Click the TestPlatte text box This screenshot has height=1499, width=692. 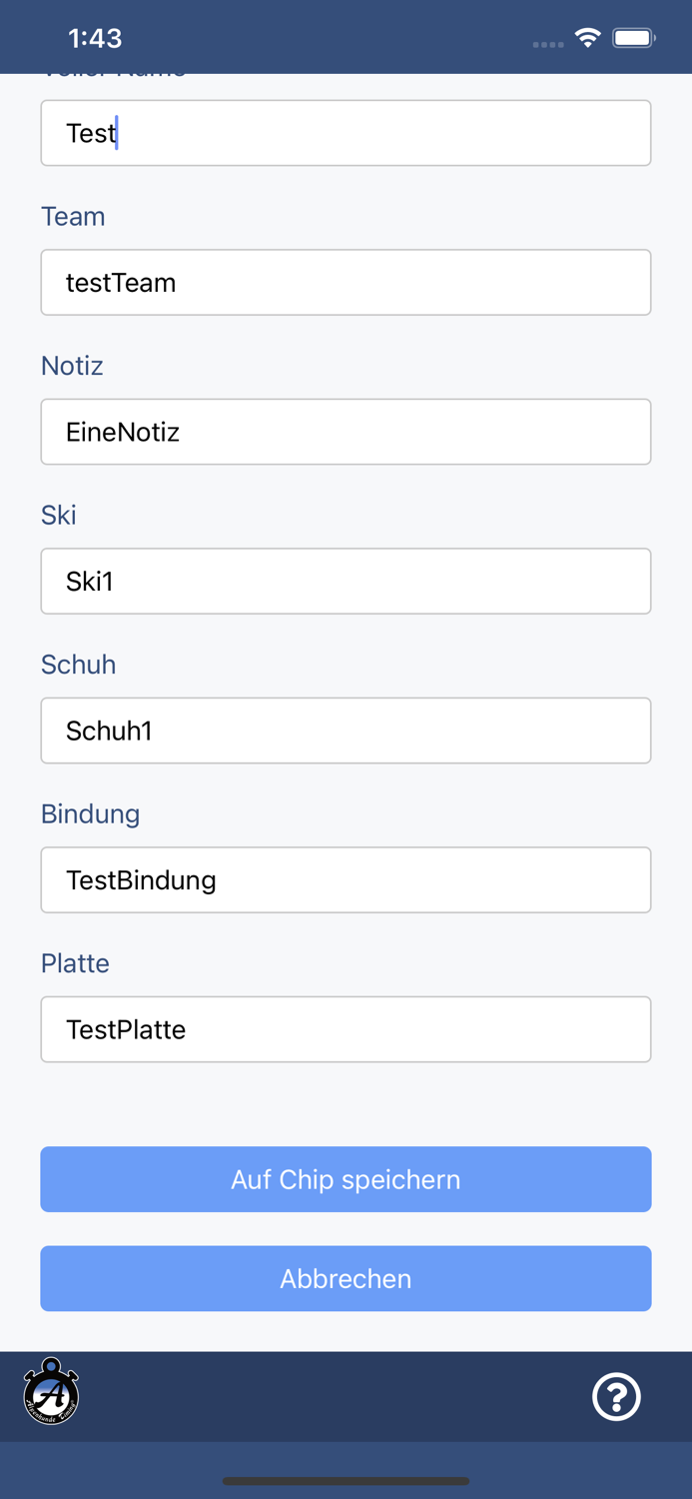click(x=346, y=1029)
